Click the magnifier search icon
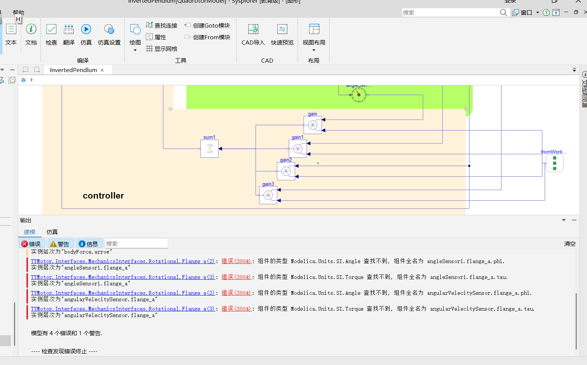Image resolution: width=587 pixels, height=365 pixels. click(503, 12)
